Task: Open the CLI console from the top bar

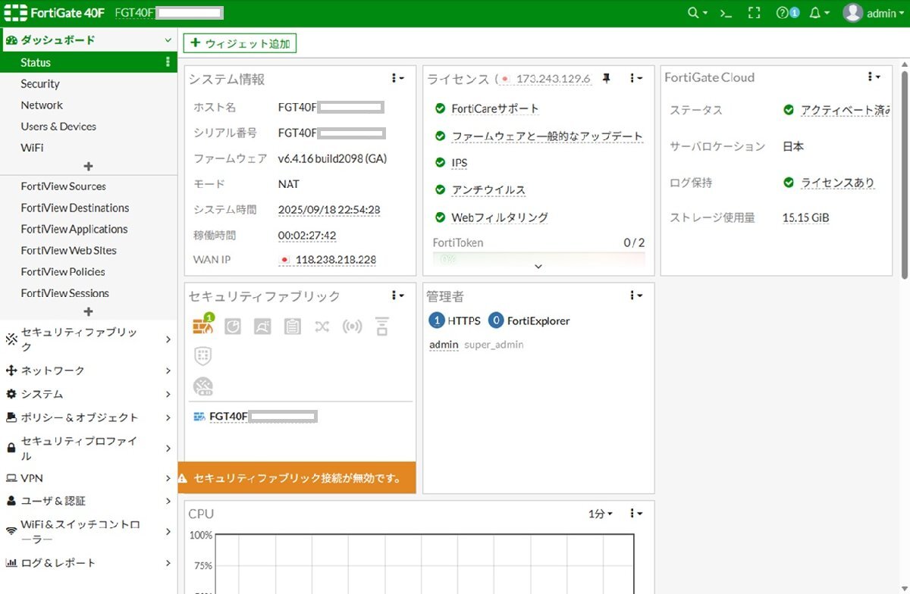Action: (x=726, y=13)
